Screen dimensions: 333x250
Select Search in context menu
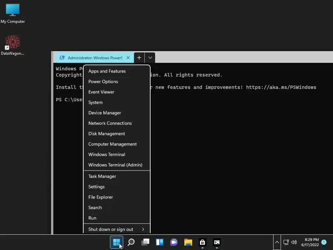(x=117, y=208)
